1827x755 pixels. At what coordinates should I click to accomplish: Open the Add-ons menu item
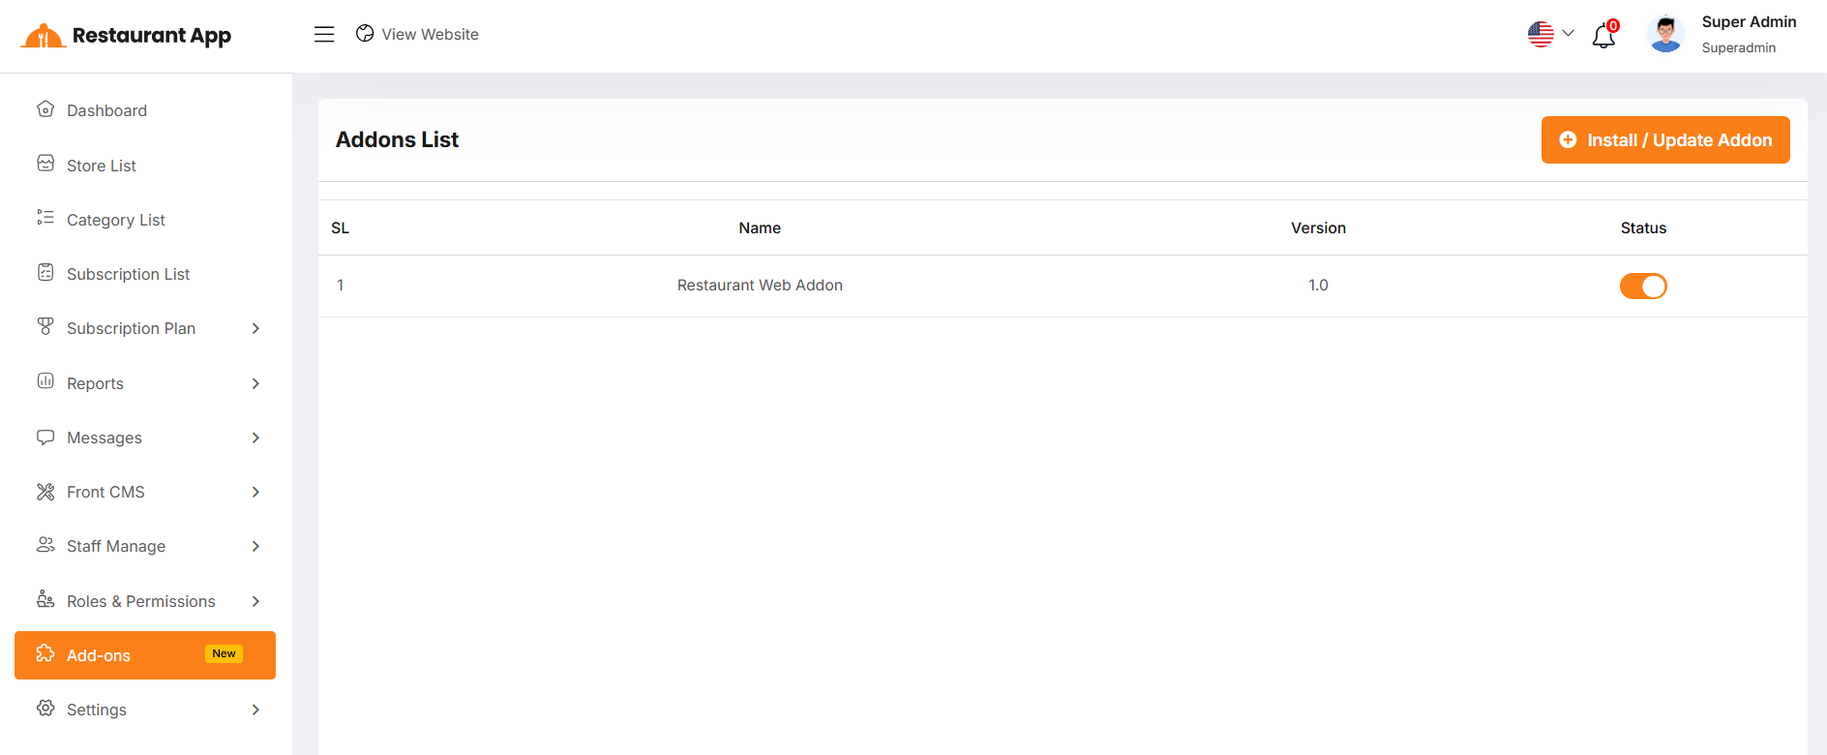click(99, 655)
